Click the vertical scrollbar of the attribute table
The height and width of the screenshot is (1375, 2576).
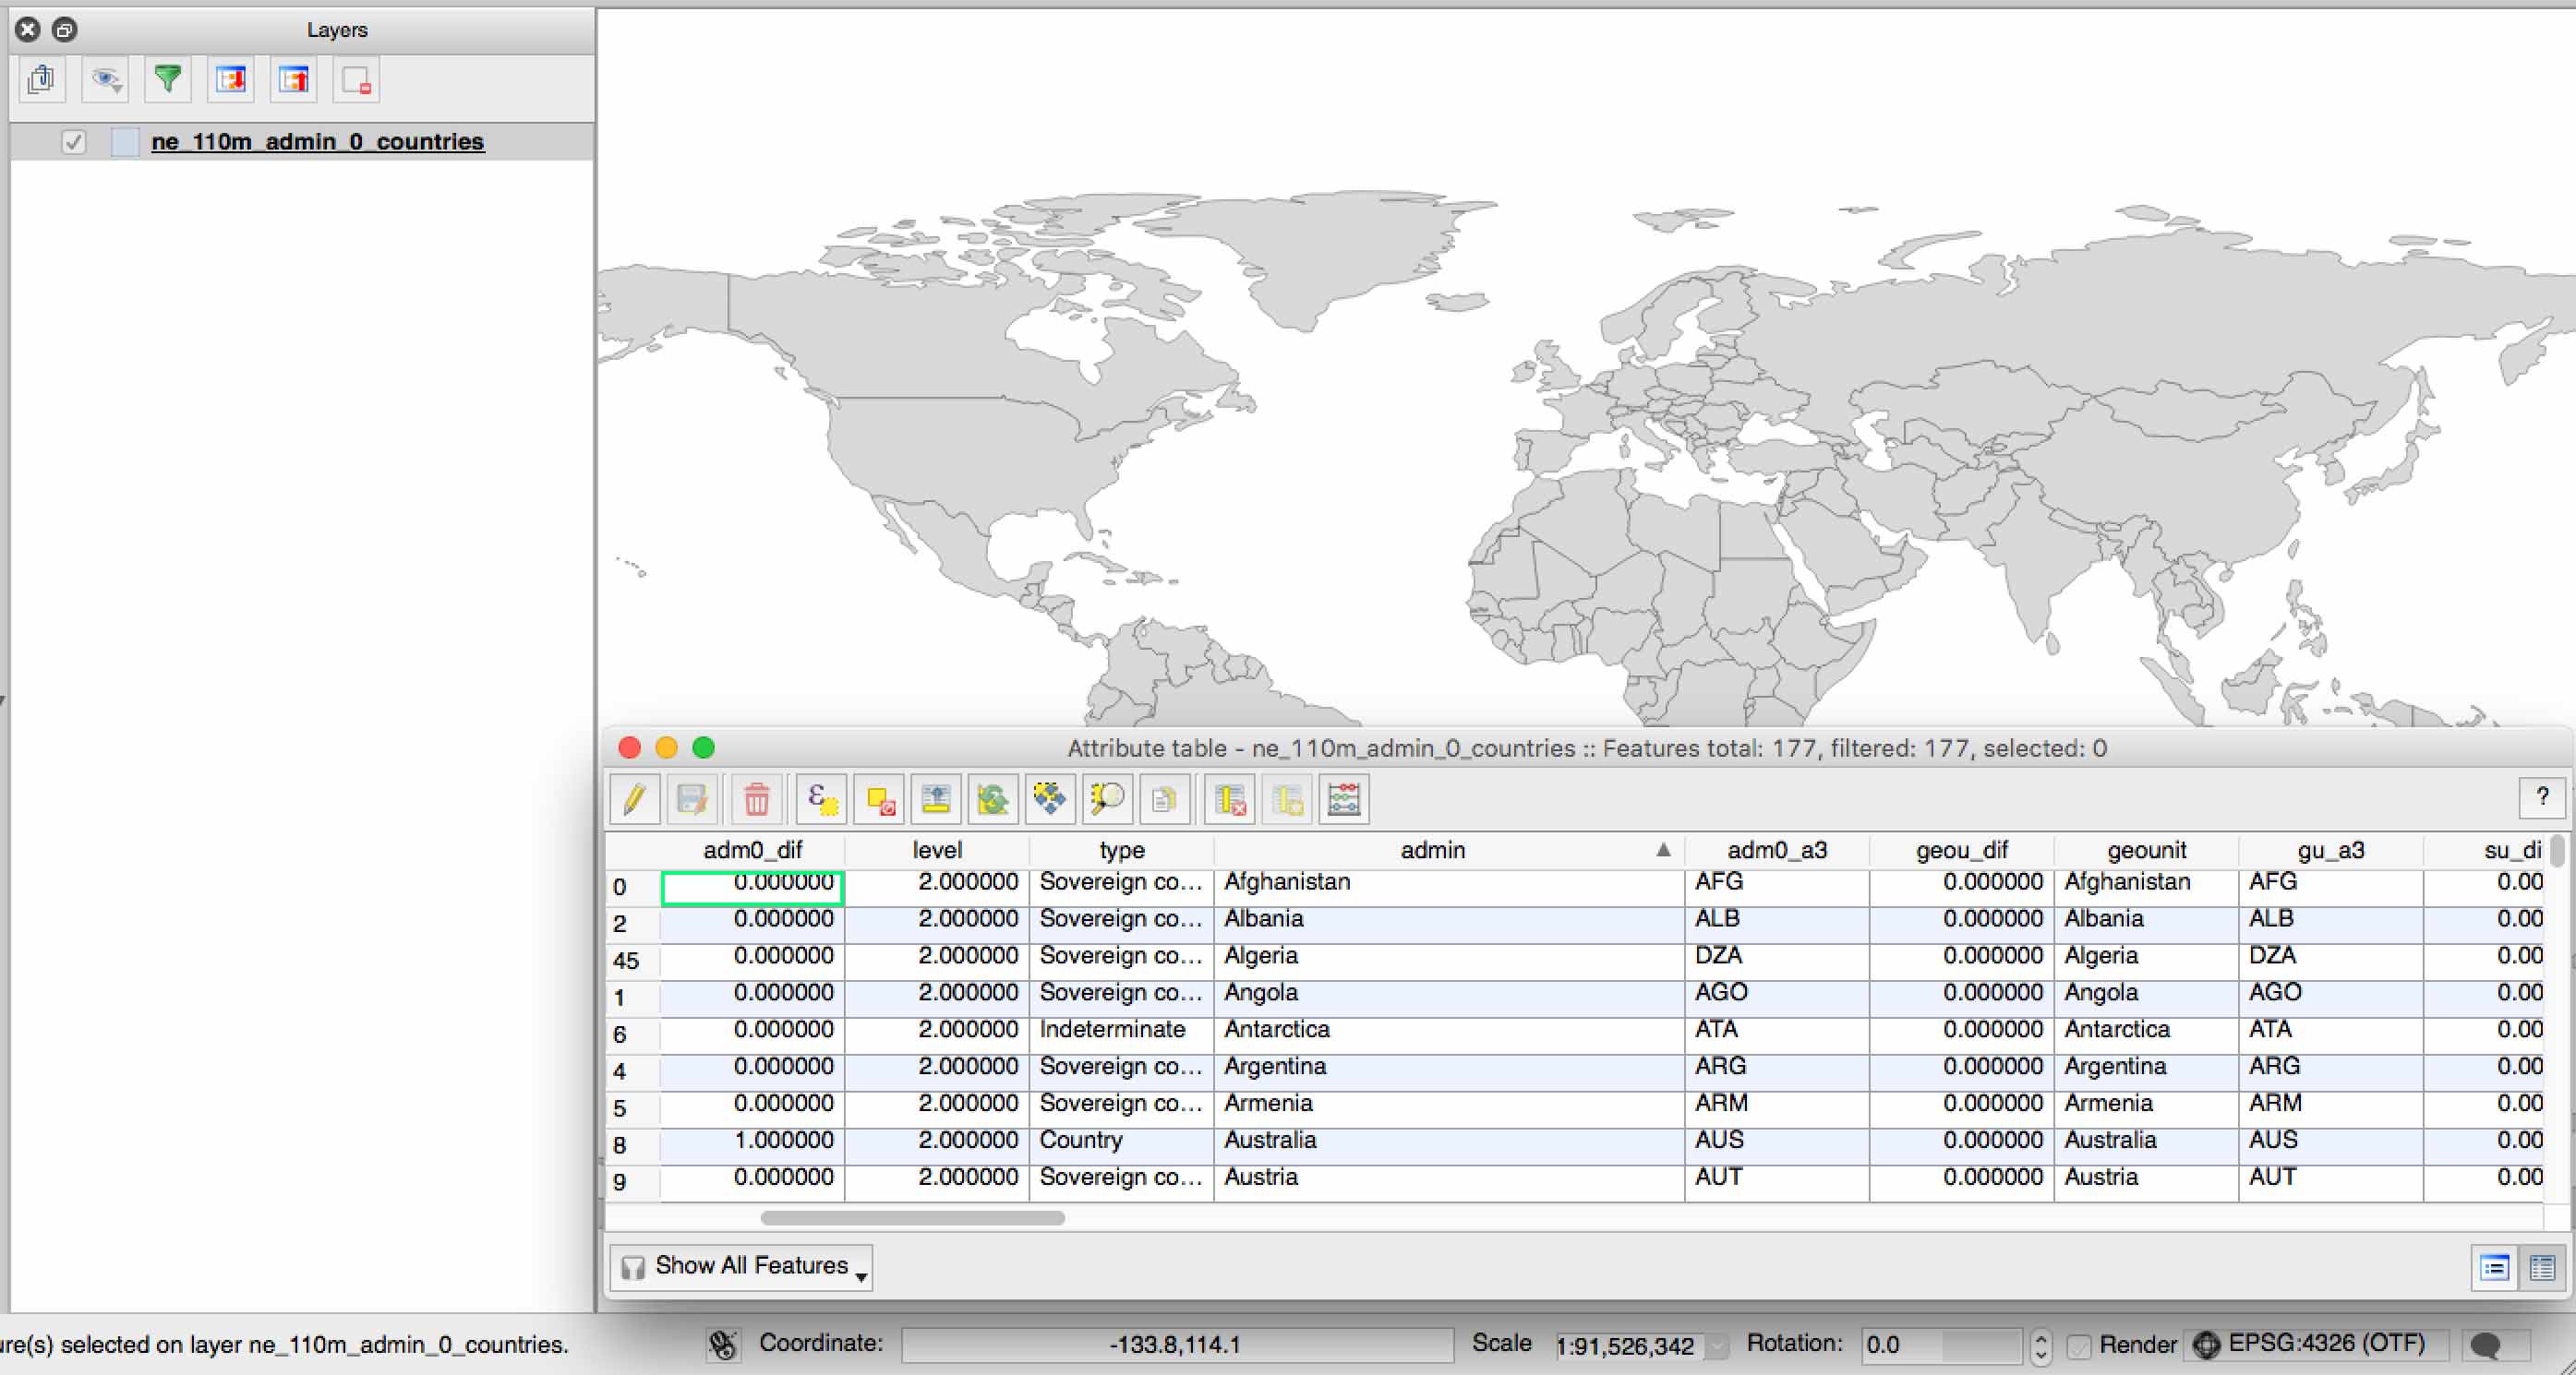pyautogui.click(x=2557, y=853)
